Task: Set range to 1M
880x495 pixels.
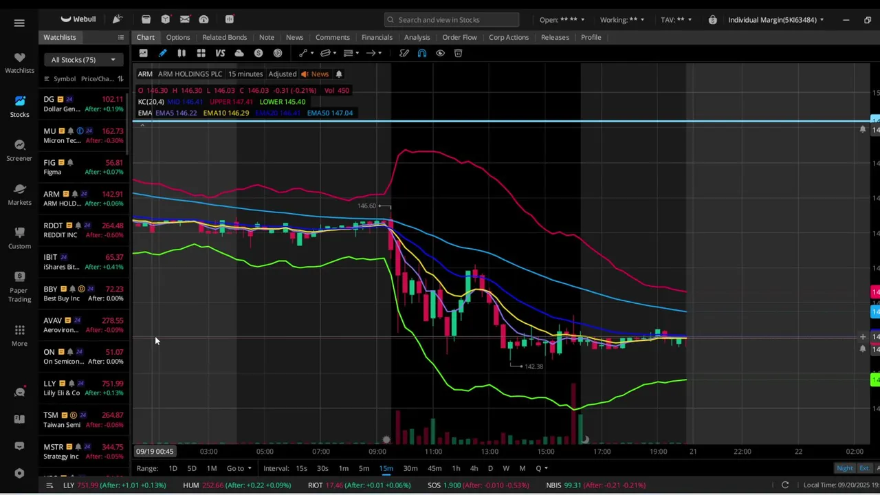Action: pyautogui.click(x=212, y=468)
